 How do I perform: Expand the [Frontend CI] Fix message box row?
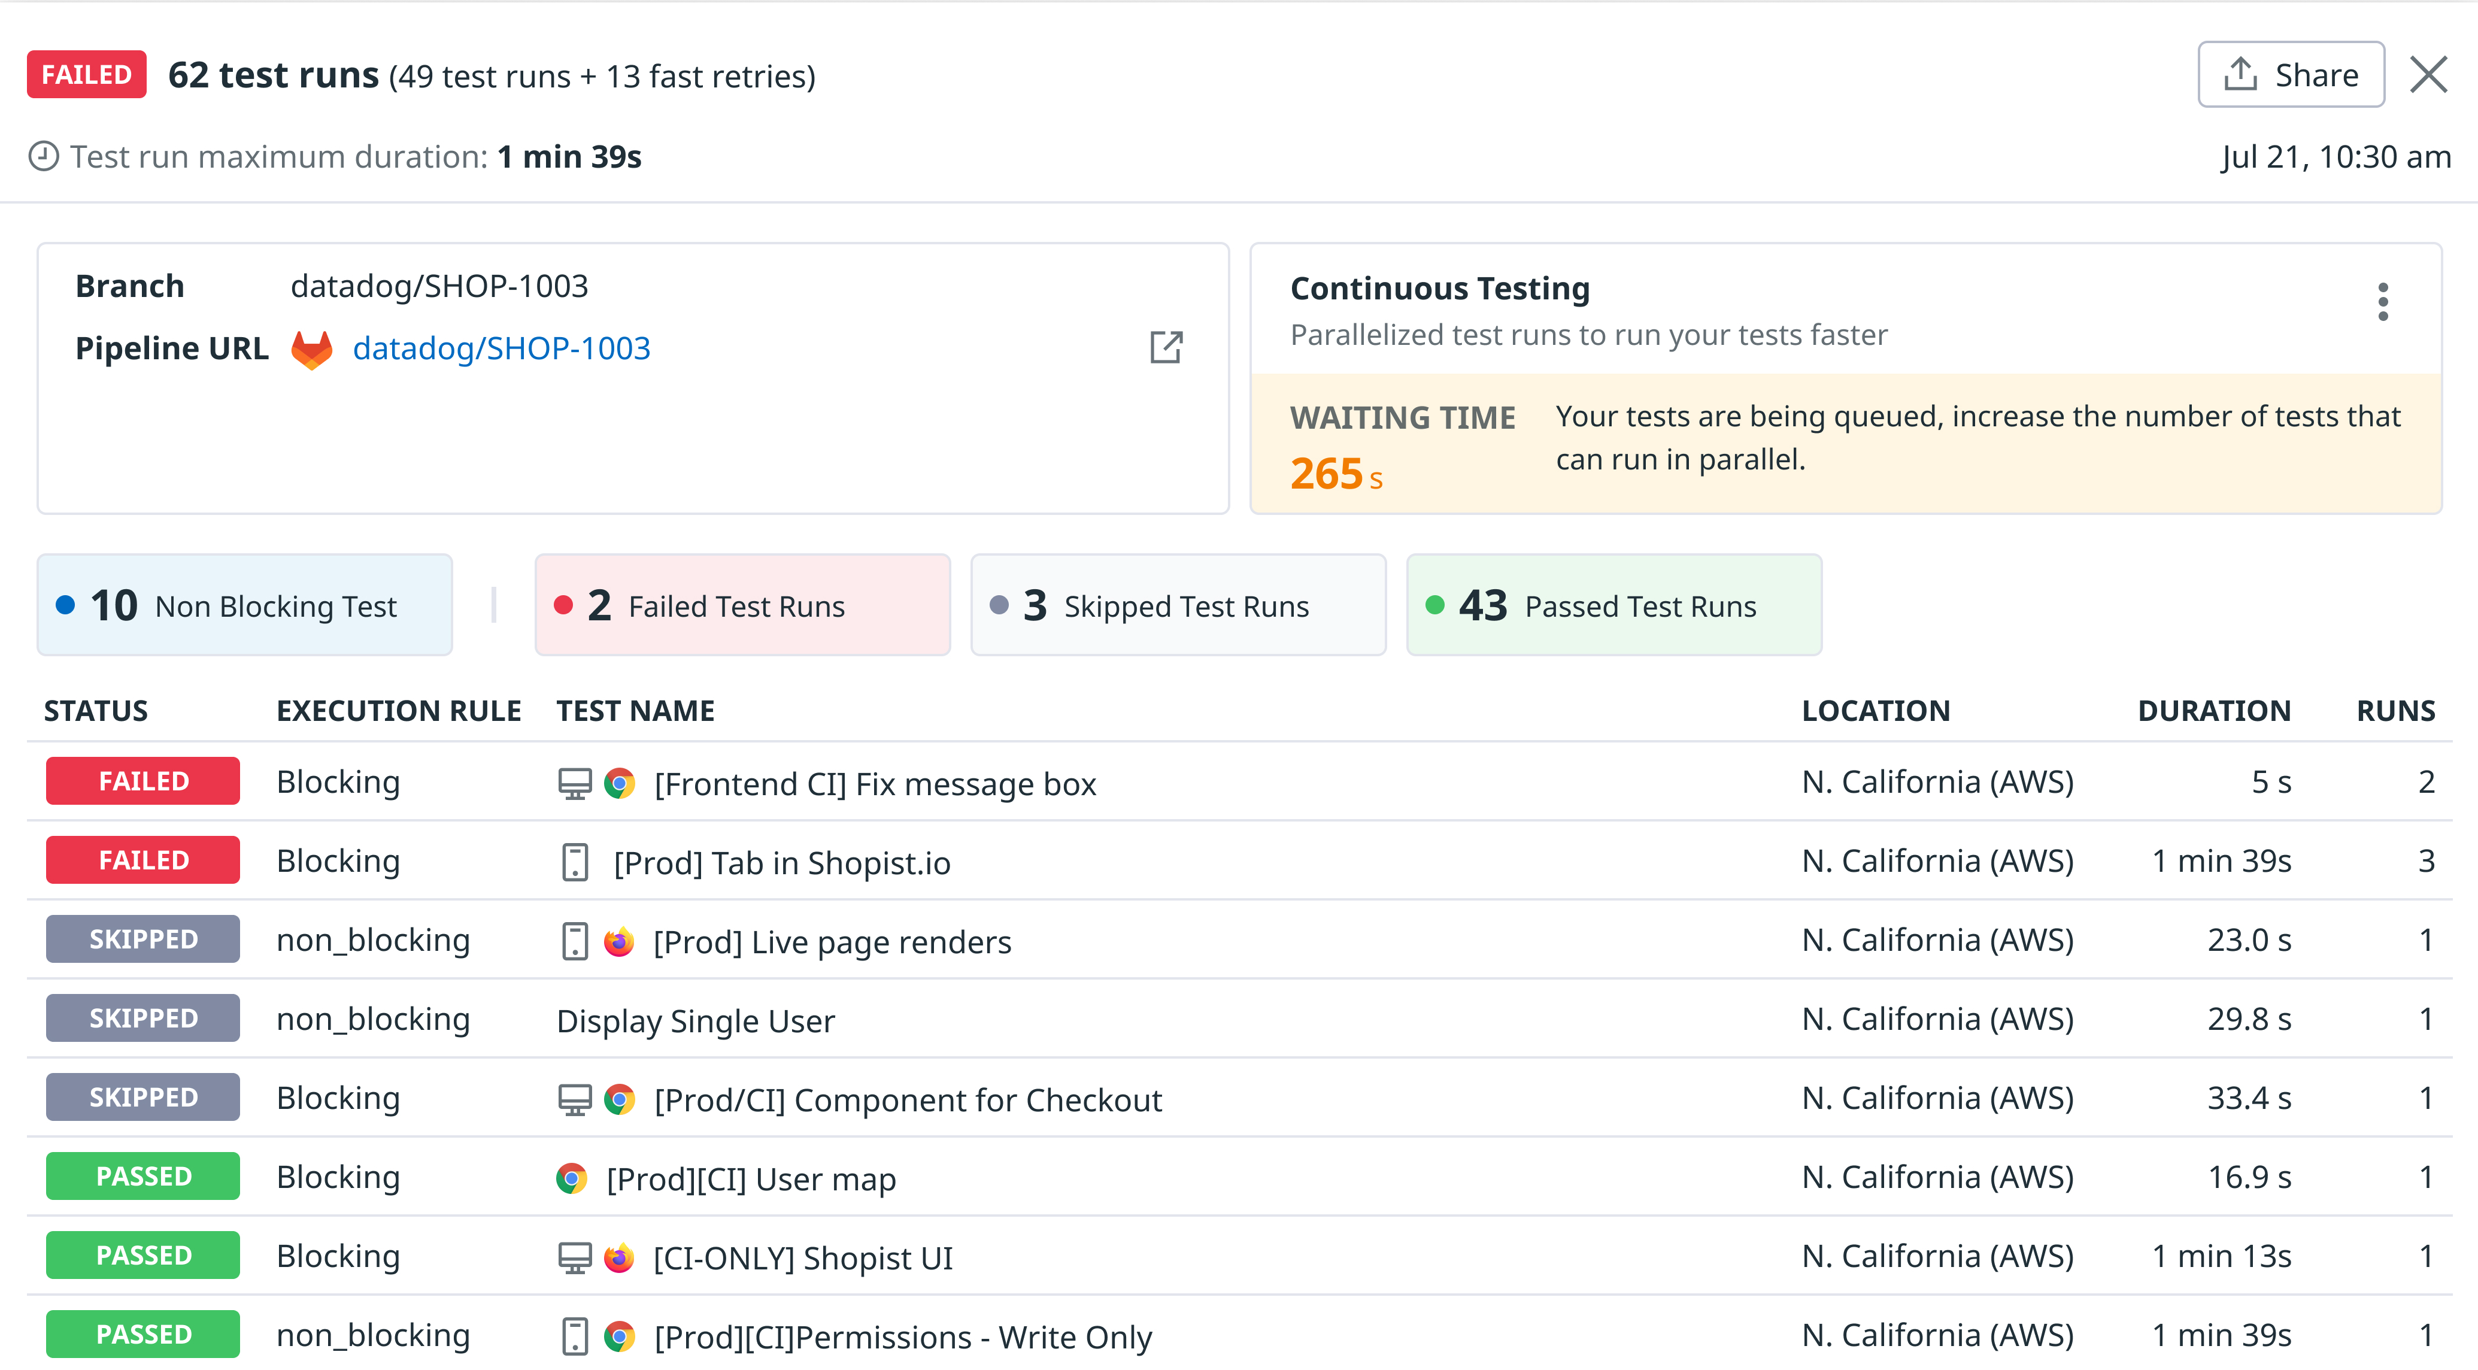click(x=873, y=782)
